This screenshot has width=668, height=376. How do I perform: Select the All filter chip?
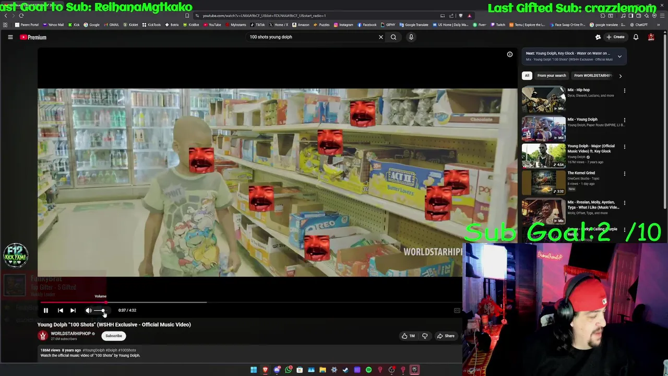[x=527, y=76]
